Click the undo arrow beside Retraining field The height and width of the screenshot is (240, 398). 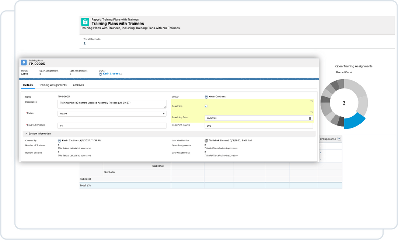pyautogui.click(x=311, y=101)
